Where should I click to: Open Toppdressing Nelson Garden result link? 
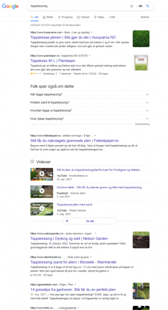(69, 238)
